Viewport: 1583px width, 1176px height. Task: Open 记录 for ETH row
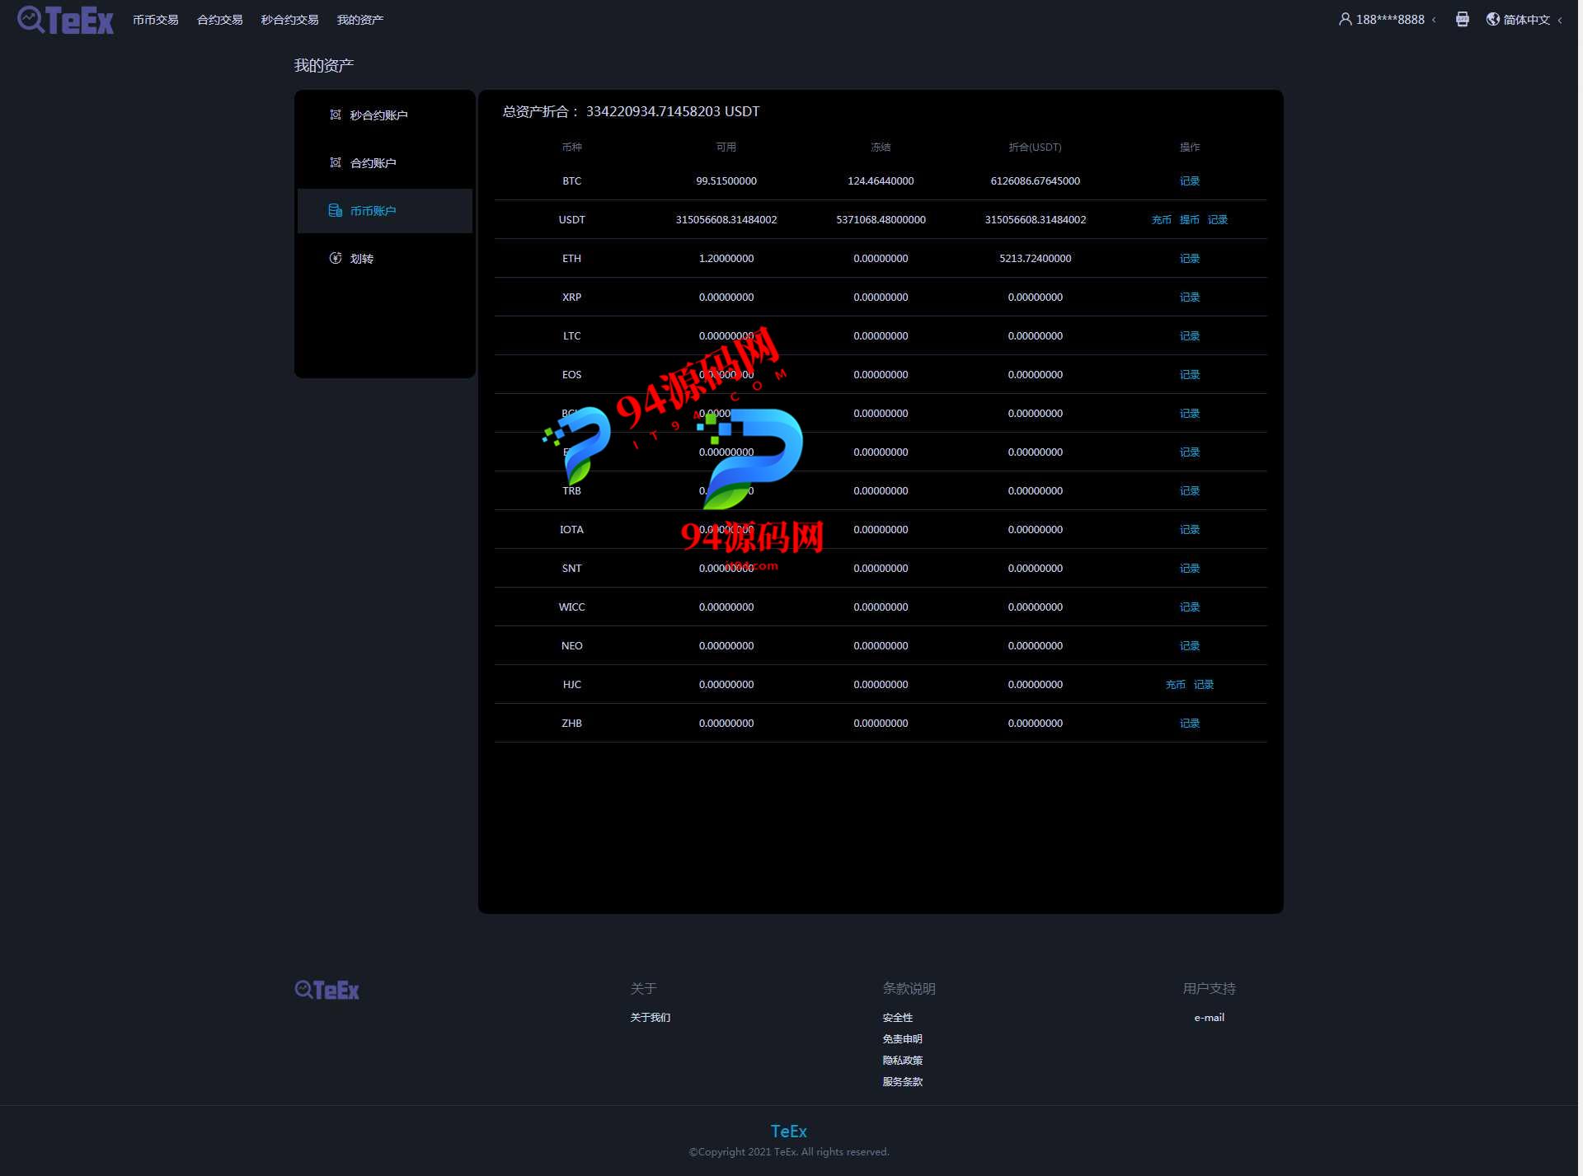1190,259
